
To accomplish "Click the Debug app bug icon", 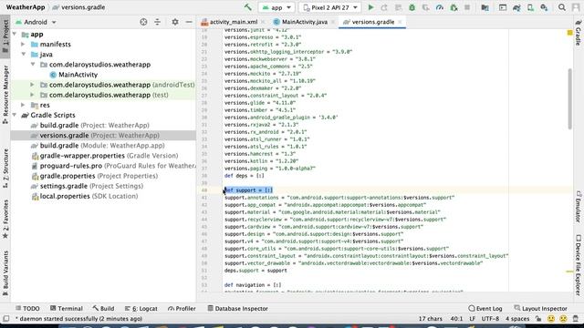I will coord(412,7).
